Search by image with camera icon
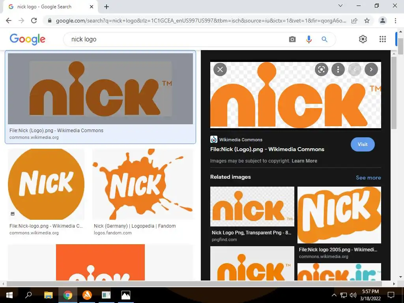 coord(292,39)
